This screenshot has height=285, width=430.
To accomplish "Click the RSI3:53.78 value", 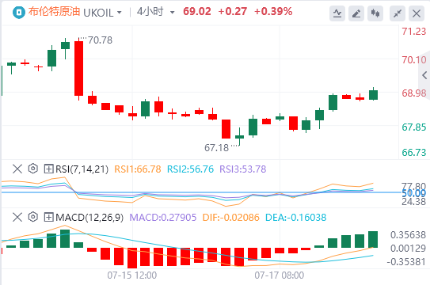I will tap(243, 169).
